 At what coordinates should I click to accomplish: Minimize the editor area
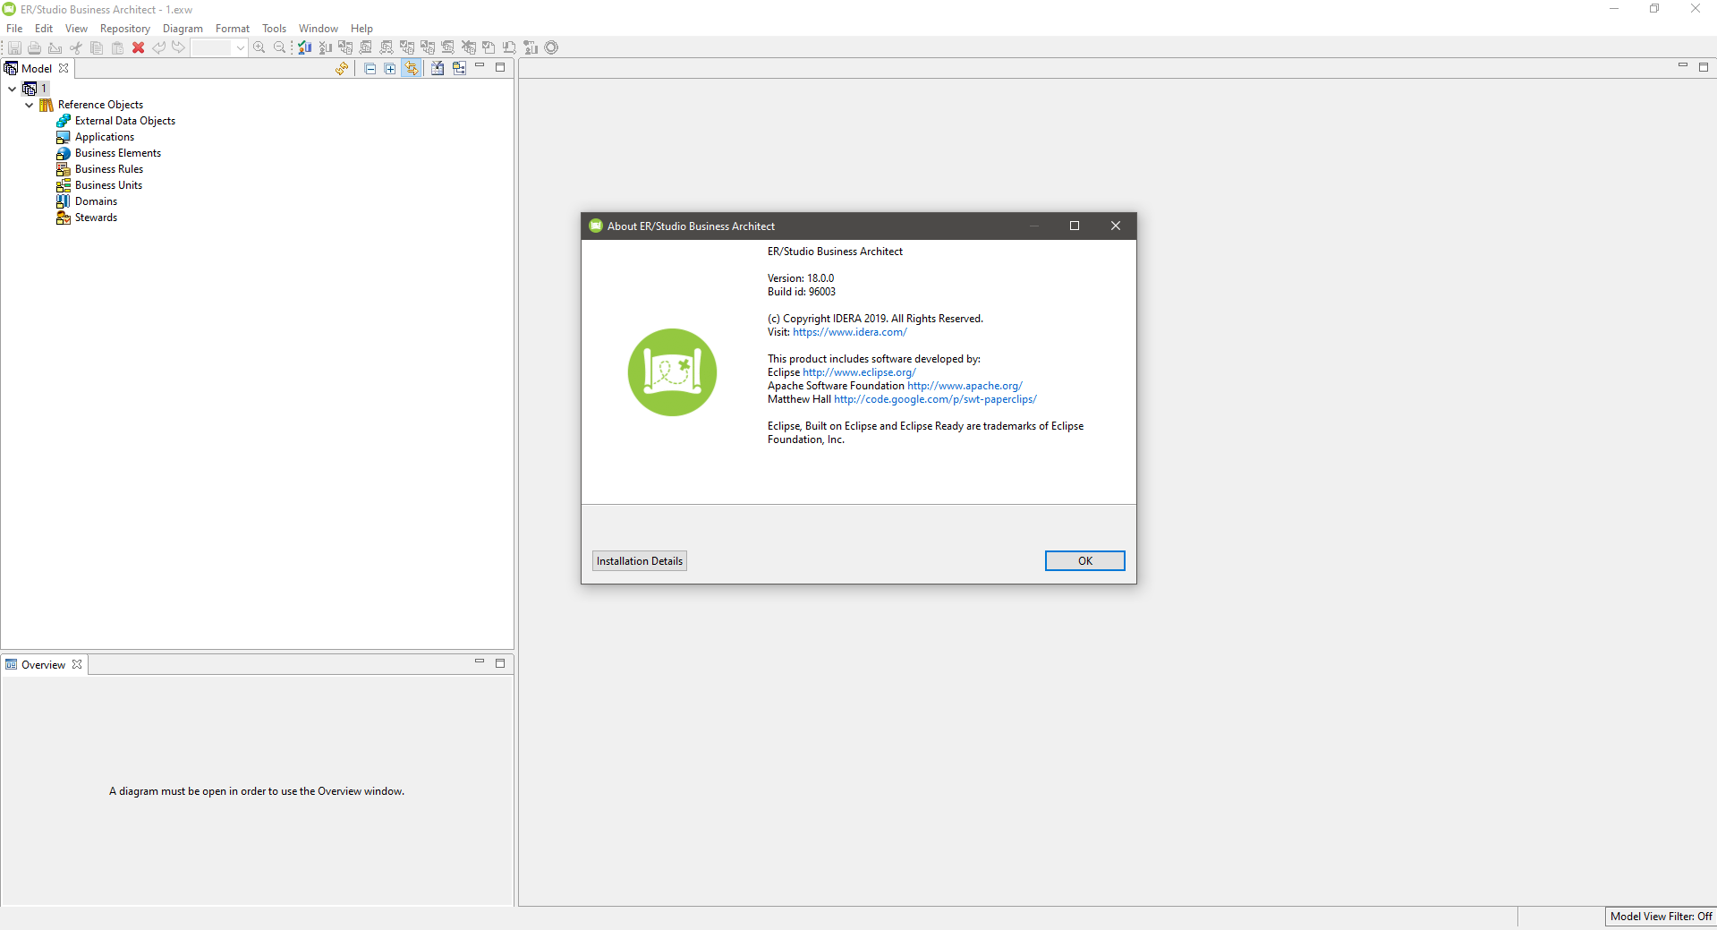(x=1683, y=66)
